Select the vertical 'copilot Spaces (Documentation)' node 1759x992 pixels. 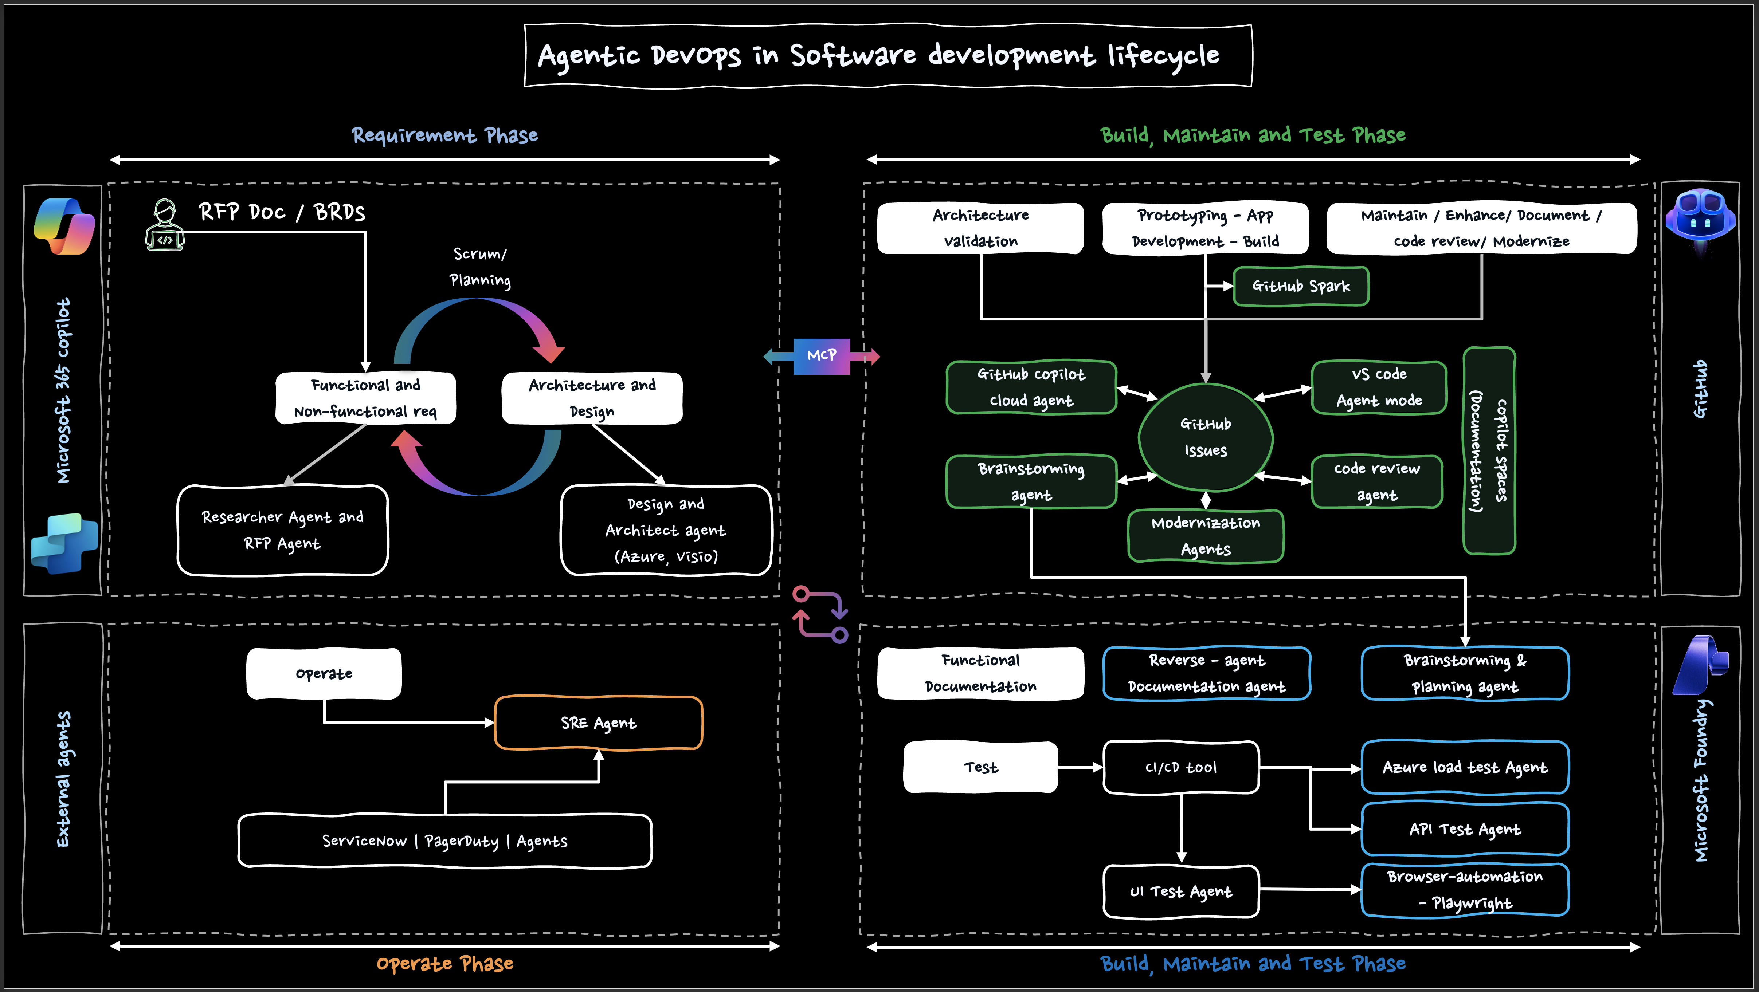[x=1489, y=450]
